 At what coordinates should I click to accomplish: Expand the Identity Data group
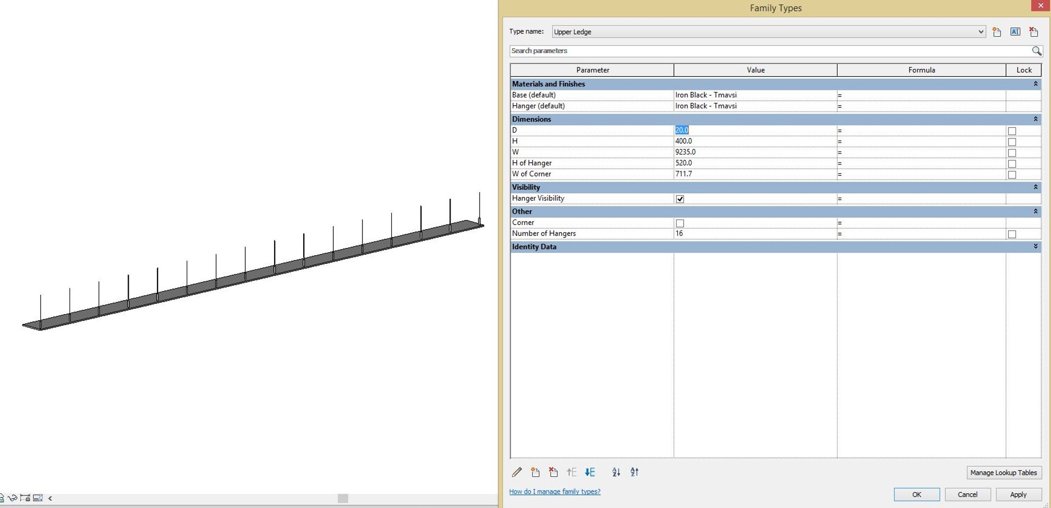point(1035,246)
